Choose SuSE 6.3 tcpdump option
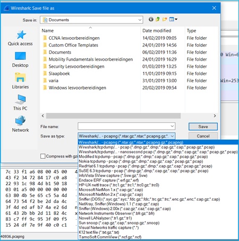 click(x=158, y=171)
